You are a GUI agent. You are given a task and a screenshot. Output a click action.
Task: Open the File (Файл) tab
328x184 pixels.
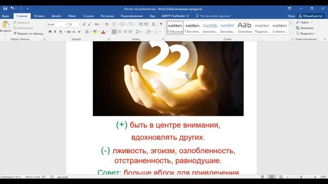6,16
